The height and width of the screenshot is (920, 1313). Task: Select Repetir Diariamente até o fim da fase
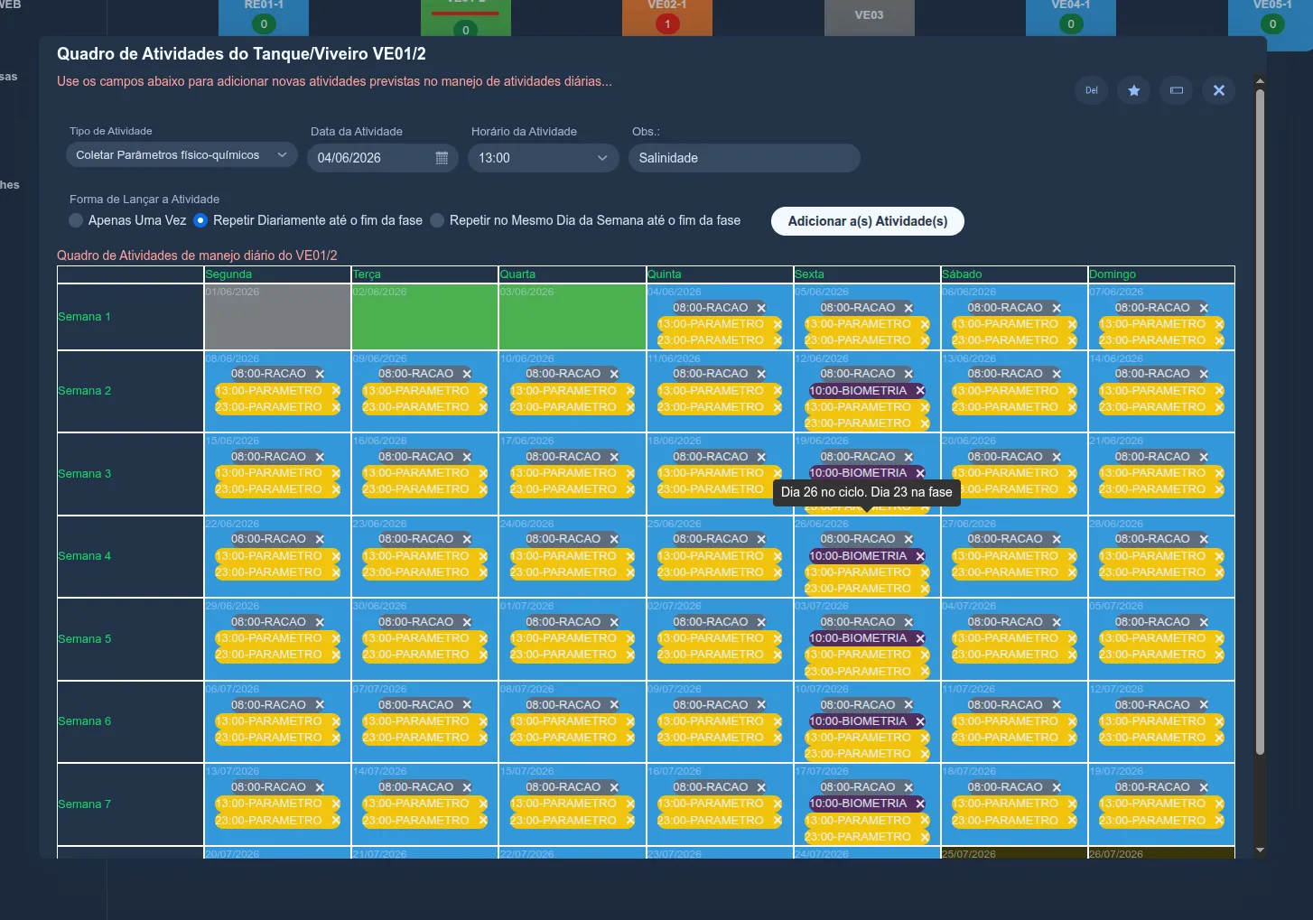200,220
